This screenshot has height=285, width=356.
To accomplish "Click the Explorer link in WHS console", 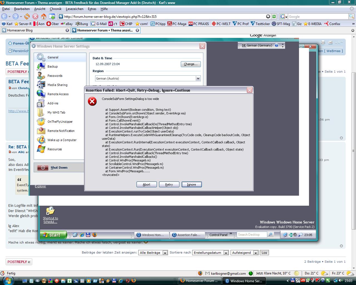I will (40, 186).
